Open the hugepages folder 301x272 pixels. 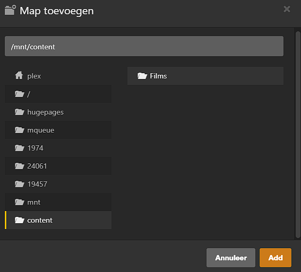pos(58,112)
